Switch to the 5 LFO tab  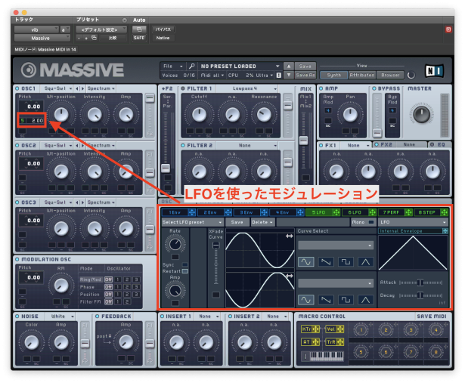(x=318, y=212)
